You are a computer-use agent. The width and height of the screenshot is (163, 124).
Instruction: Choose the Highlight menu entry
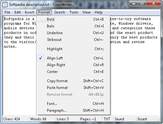point(73,49)
